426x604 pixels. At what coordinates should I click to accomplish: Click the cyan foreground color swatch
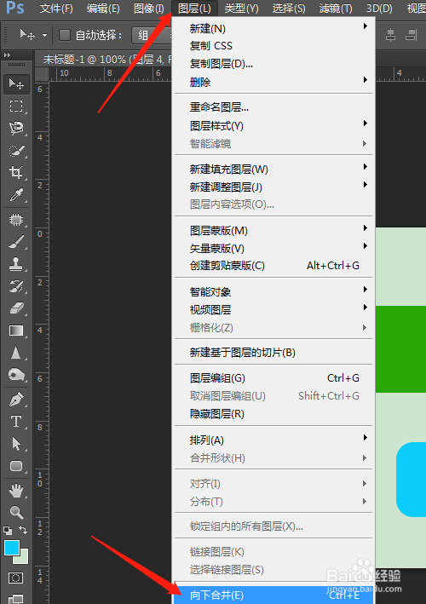tap(12, 548)
